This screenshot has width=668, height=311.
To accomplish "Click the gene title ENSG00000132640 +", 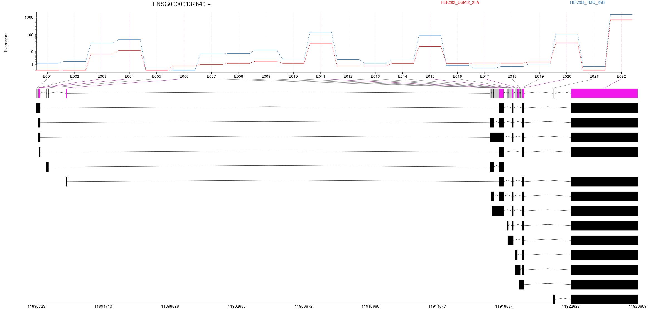I will click(181, 4).
